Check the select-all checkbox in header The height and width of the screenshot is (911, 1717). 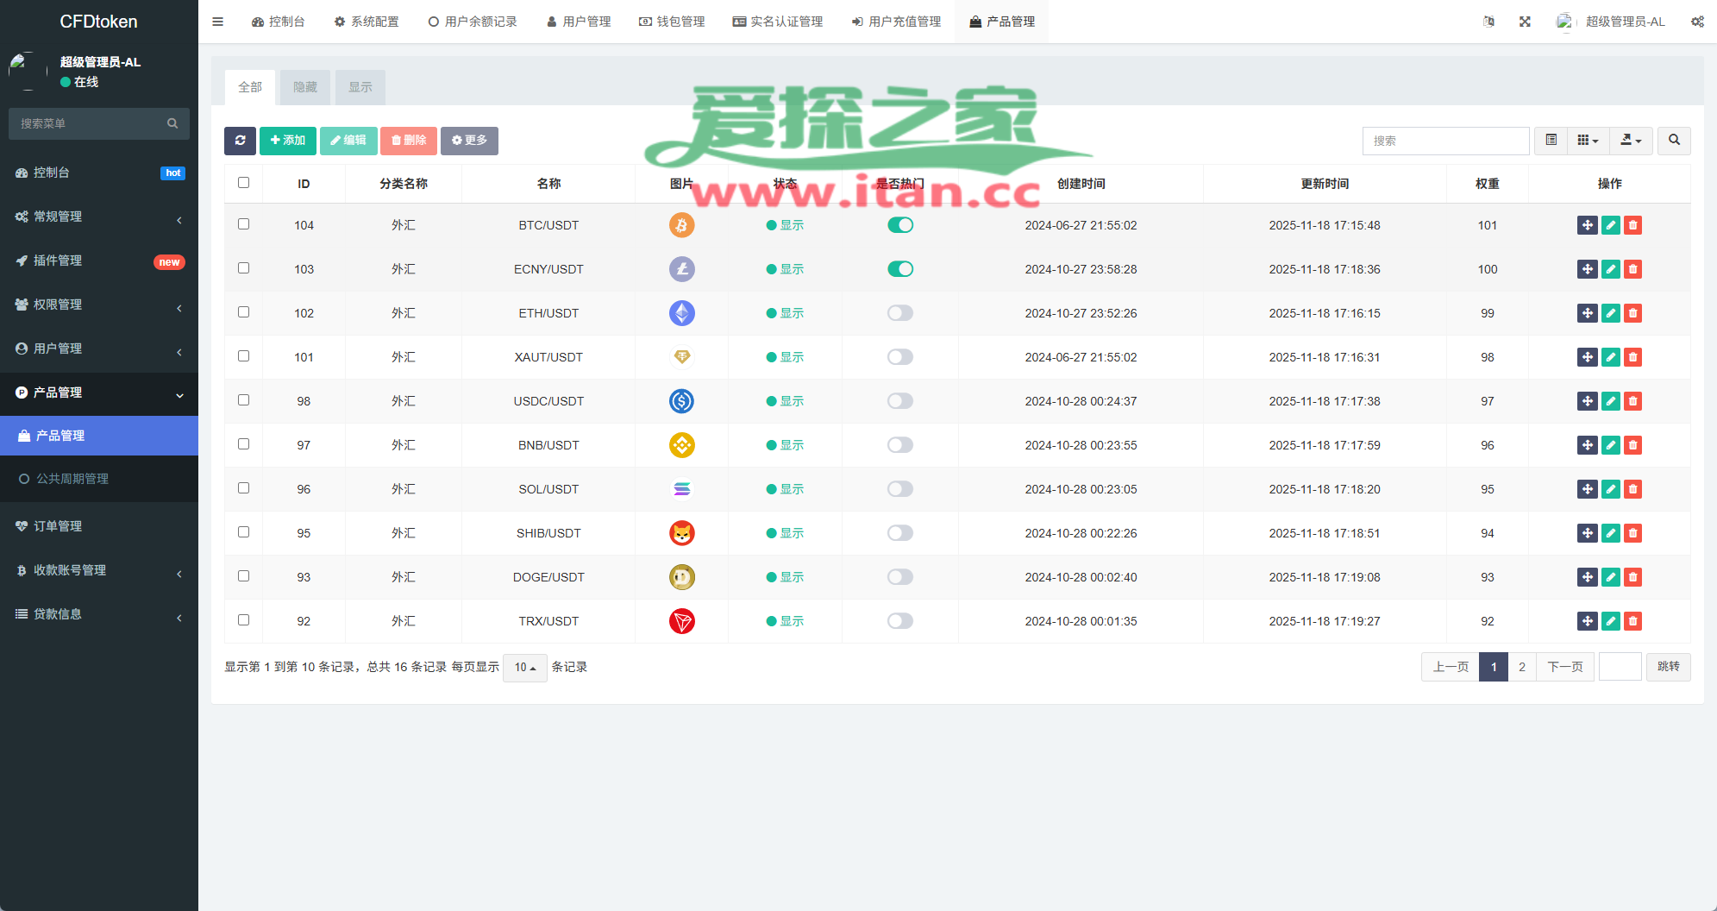click(243, 183)
